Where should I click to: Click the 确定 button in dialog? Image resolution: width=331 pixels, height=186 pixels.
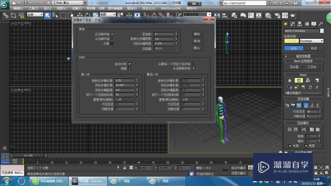197,34
